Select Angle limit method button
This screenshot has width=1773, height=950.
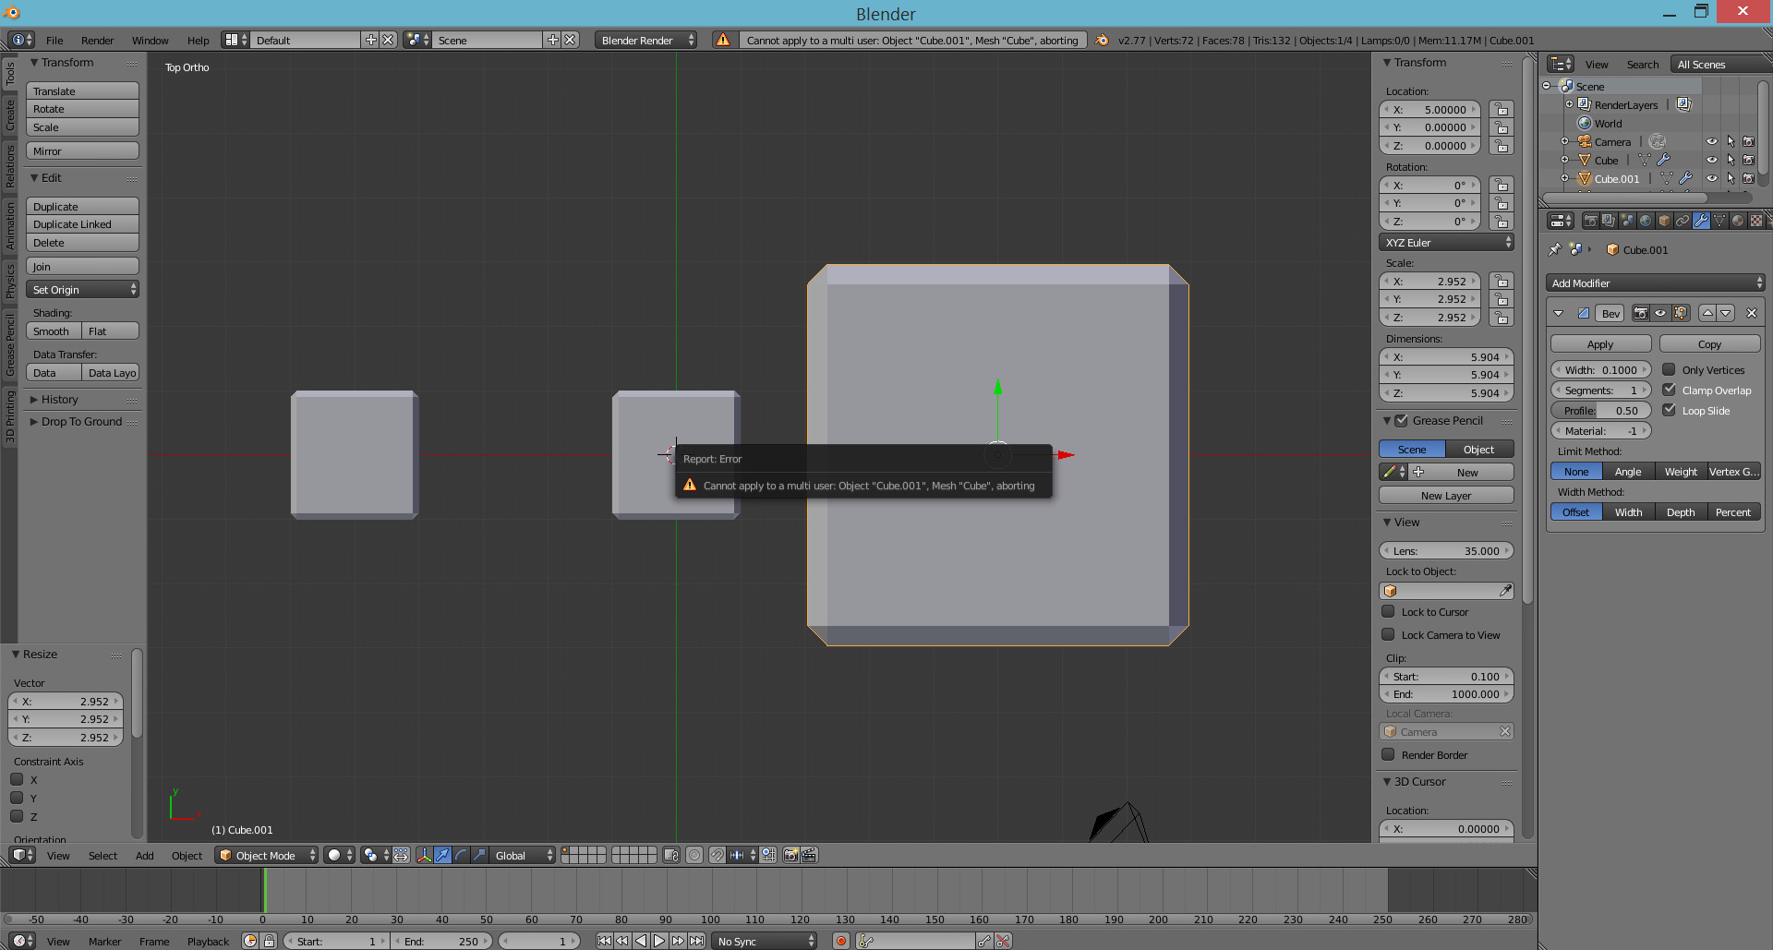(1628, 471)
